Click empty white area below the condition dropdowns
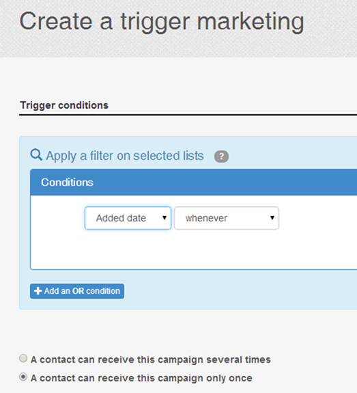357x393 pixels. tap(194, 249)
